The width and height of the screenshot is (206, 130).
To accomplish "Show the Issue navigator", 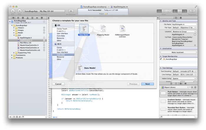I will click(28, 18).
